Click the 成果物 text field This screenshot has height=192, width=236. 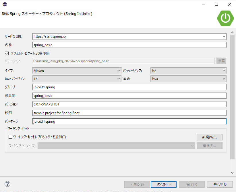[x=129, y=96]
